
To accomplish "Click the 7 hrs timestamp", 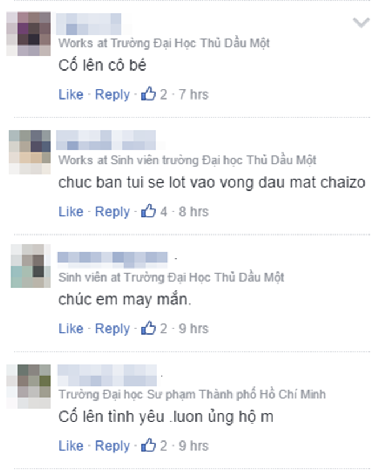I will (194, 94).
